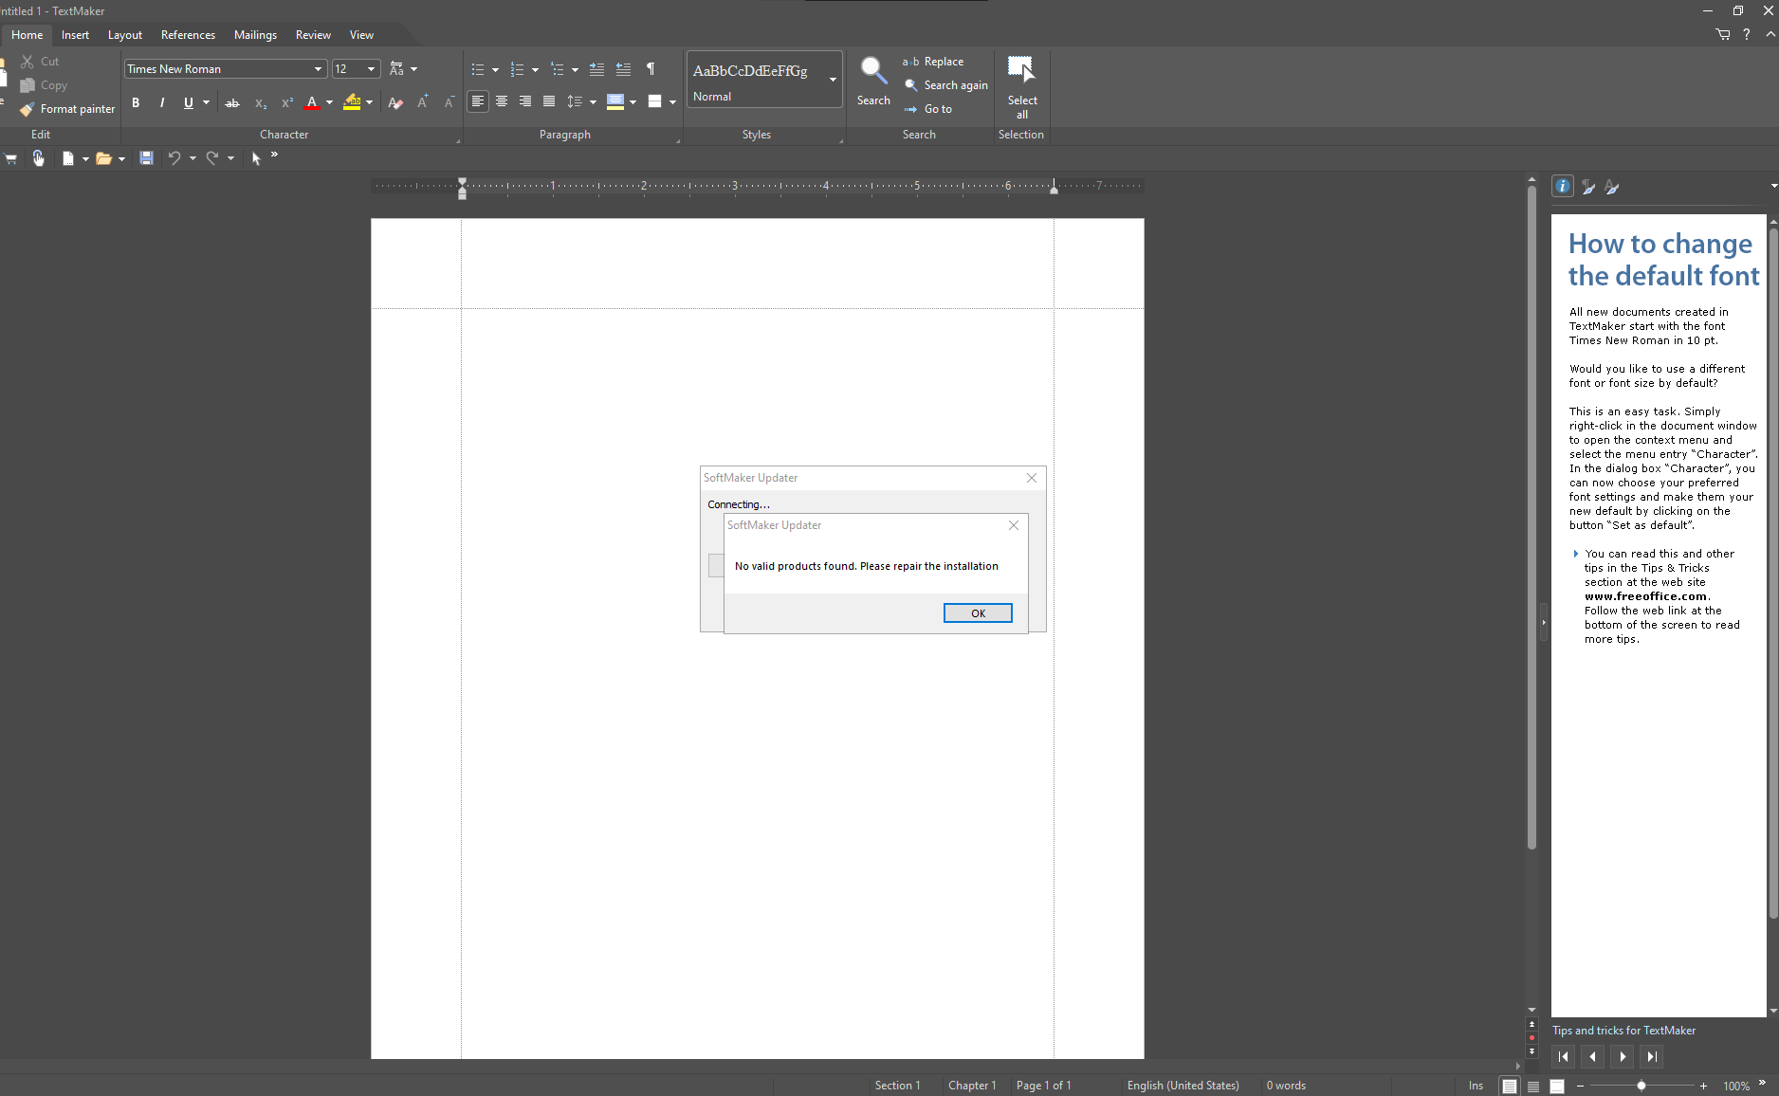Align paragraph left
Image resolution: width=1779 pixels, height=1096 pixels.
pyautogui.click(x=478, y=101)
